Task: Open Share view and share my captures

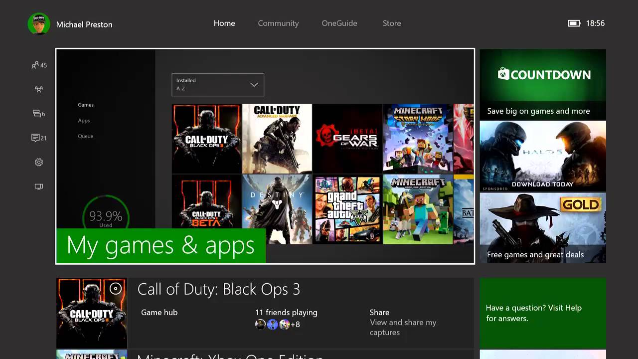Action: coord(403,322)
